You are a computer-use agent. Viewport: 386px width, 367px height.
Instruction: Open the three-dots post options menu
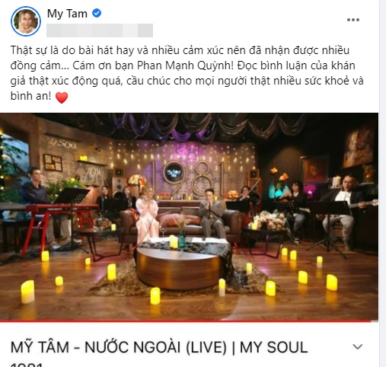[x=353, y=20]
